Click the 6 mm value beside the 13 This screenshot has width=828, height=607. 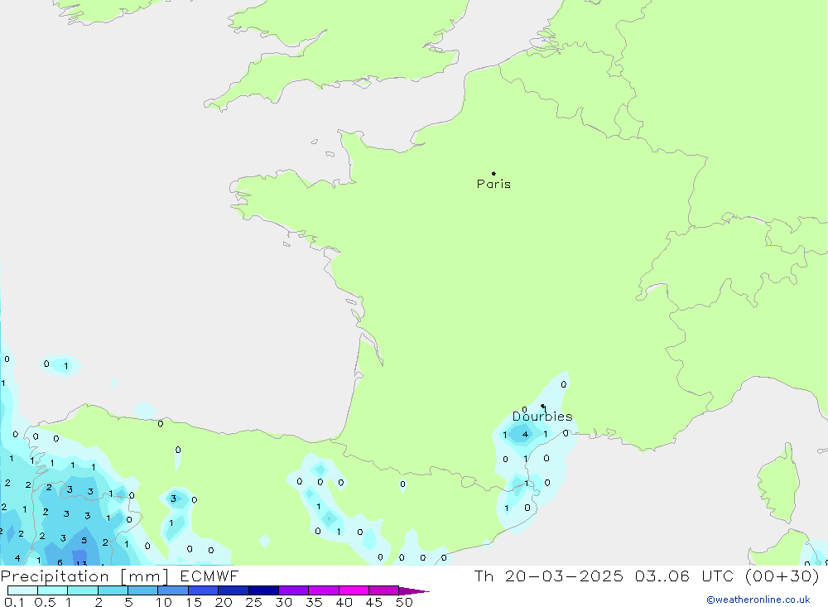click(x=60, y=562)
